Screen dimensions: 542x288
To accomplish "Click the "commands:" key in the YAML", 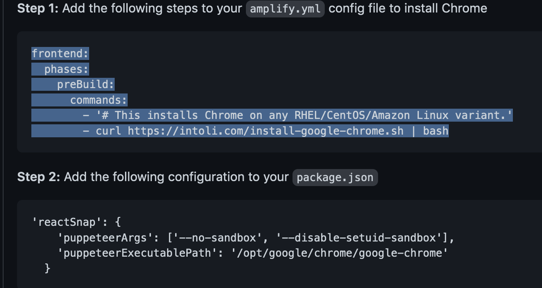I will 99,100.
